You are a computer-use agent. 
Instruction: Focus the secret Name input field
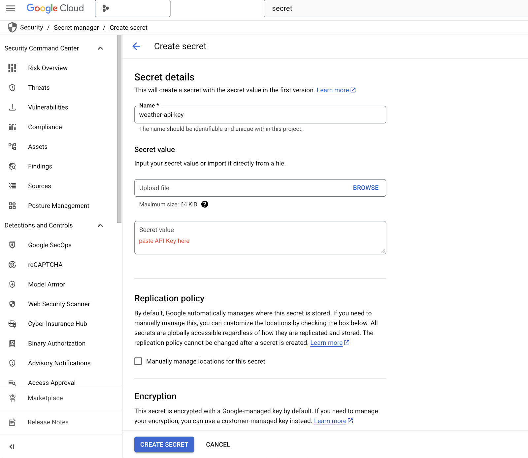tap(260, 115)
